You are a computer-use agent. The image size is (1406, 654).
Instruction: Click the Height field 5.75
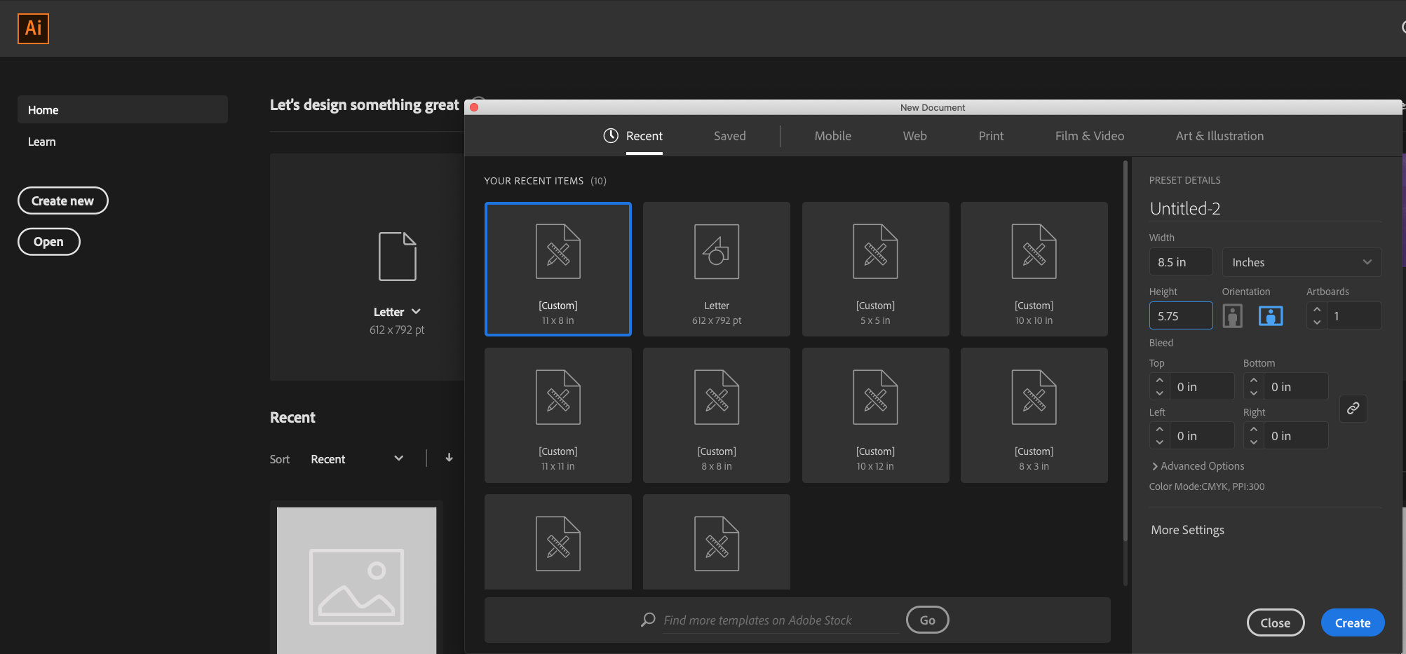(1181, 316)
